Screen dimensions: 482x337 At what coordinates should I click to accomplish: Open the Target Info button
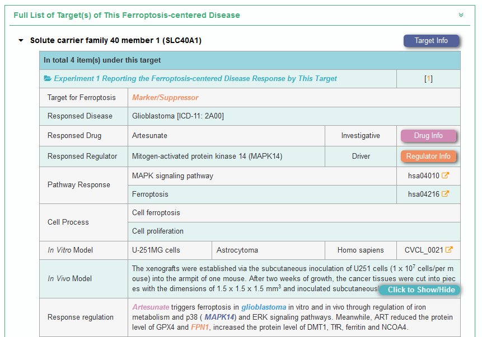point(431,41)
